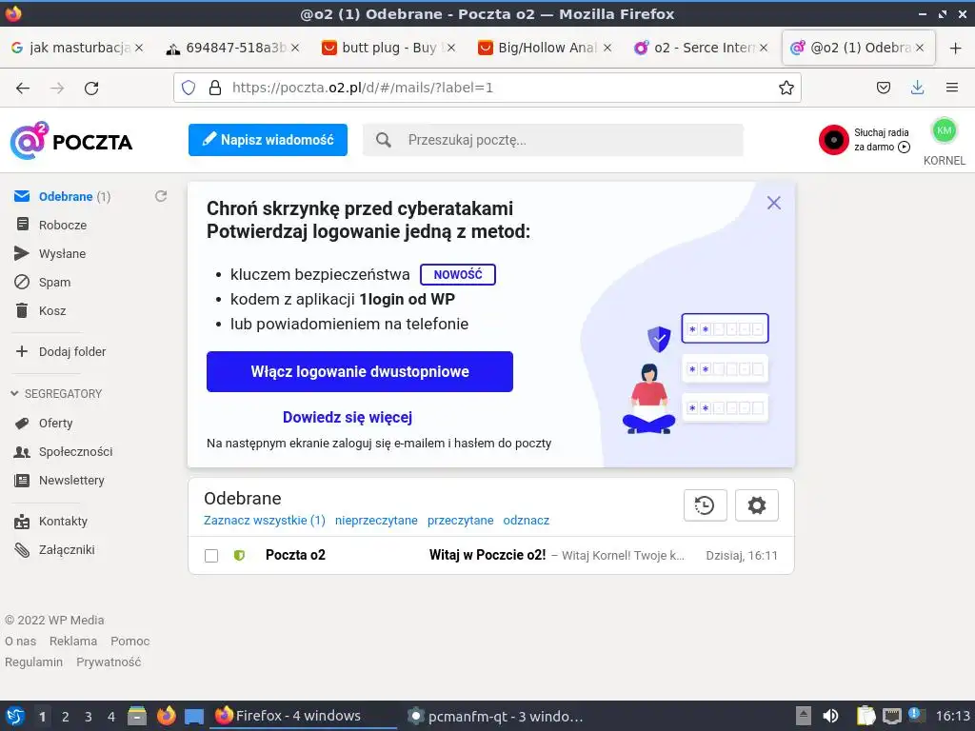Tick the Poczta o2 message checkbox
Viewport: 975px width, 731px height.
point(211,556)
